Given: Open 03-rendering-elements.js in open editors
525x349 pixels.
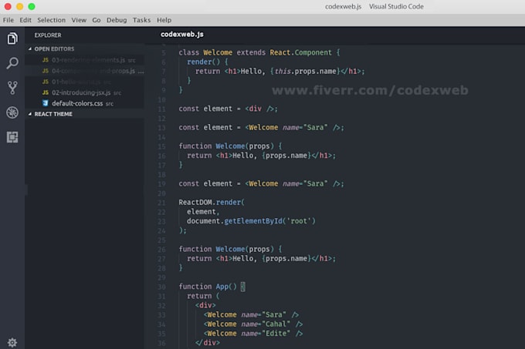Looking at the screenshot, I should [x=86, y=60].
